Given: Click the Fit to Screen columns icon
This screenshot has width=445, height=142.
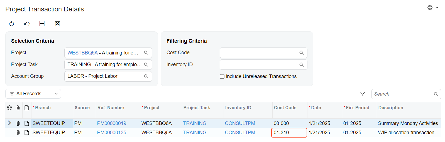Looking at the screenshot, I should 42,24.
